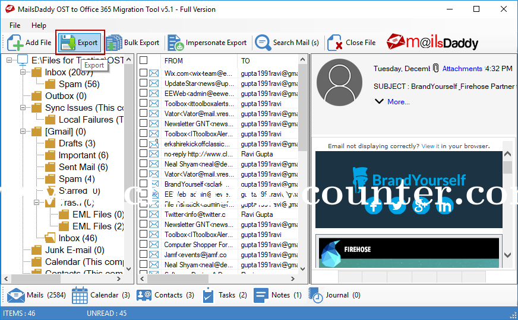Check the Computer Shopper message checkbox

(x=143, y=244)
